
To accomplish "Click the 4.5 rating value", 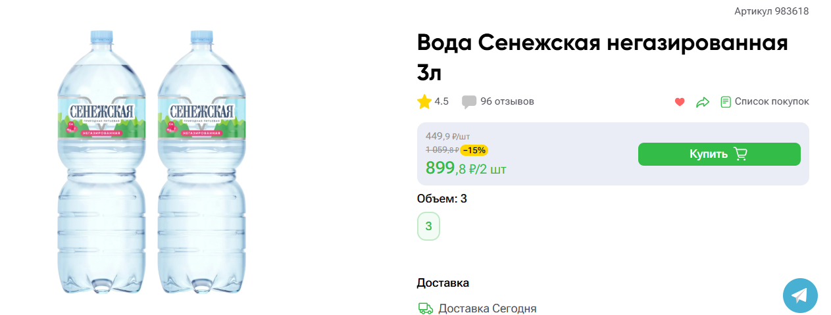I will (441, 101).
